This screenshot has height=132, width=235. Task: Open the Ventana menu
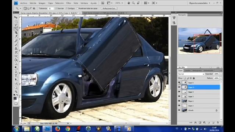pos(84,3)
